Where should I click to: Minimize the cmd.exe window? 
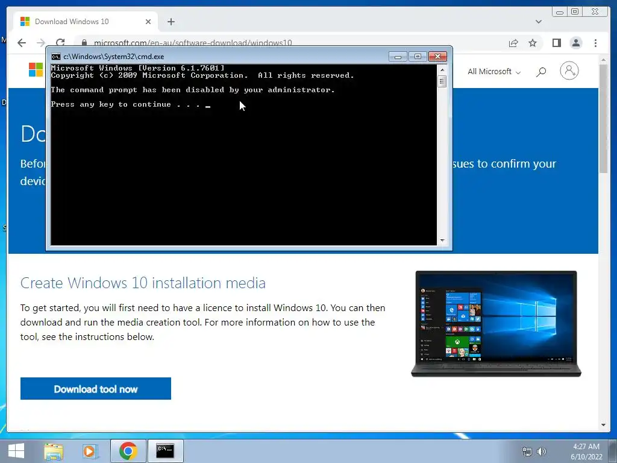[398, 57]
